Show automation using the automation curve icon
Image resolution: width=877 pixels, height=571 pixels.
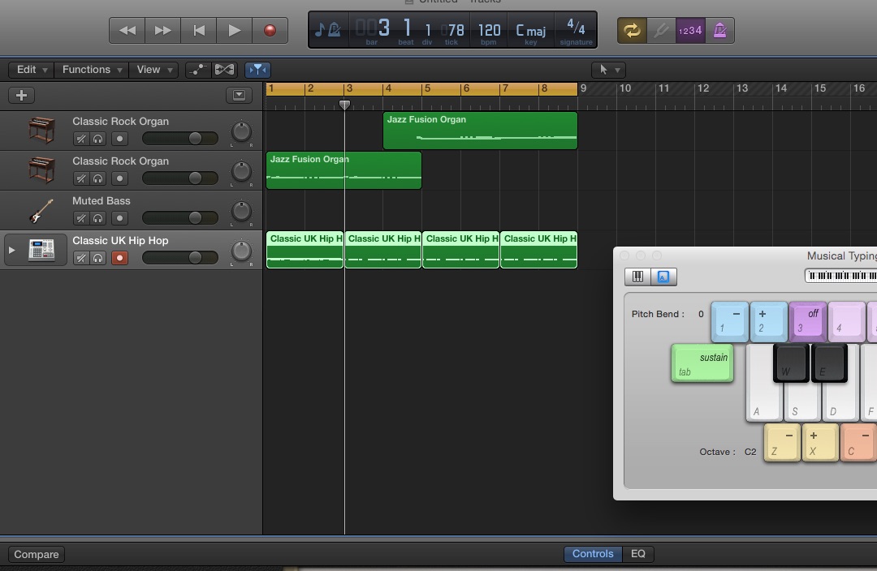pos(197,70)
